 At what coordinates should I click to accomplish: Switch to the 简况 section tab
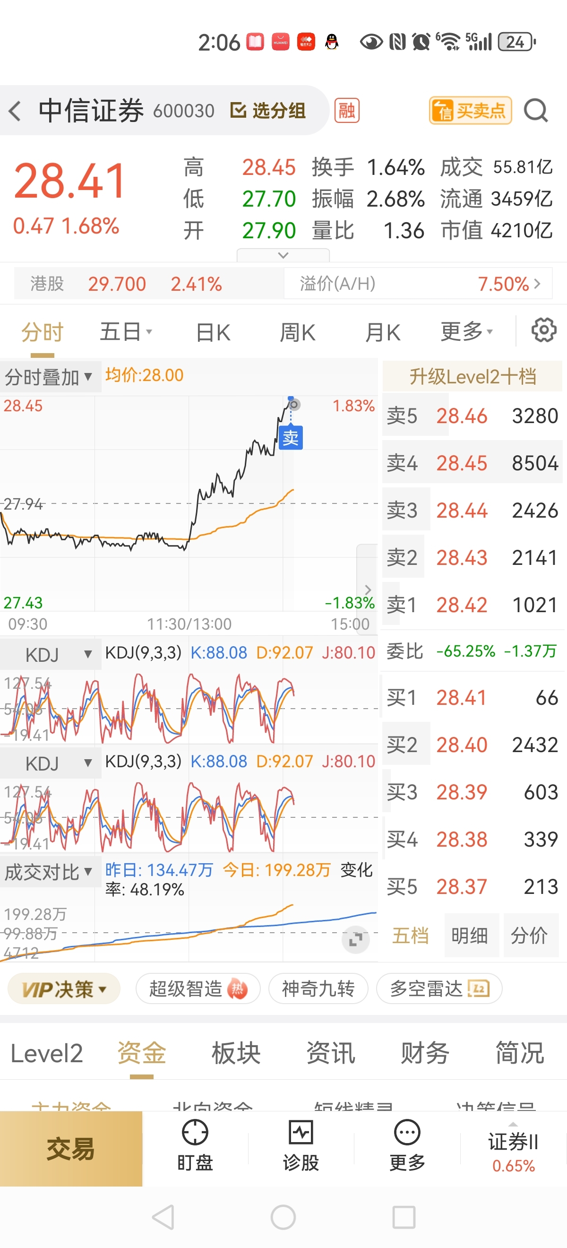pyautogui.click(x=520, y=1054)
